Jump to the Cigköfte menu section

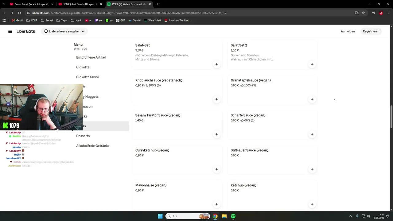[x=83, y=67]
